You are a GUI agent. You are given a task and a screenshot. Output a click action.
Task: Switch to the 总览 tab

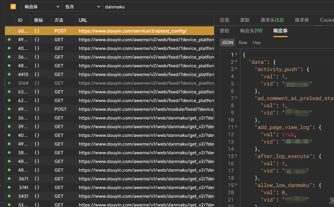pos(224,20)
